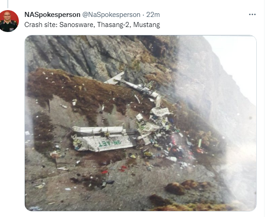The width and height of the screenshot is (265, 217).
Task: Click the words Crash site in tweet
Action: 41,25
